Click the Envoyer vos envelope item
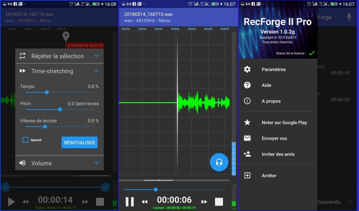The image size is (359, 211). click(274, 138)
